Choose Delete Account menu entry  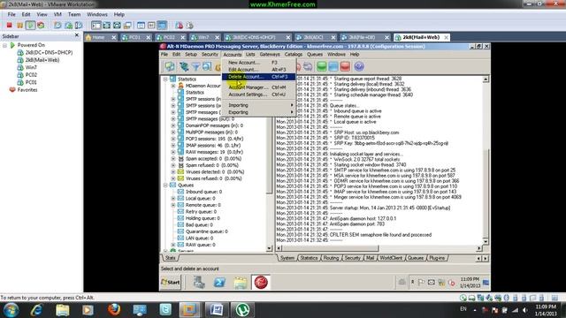[x=259, y=77]
